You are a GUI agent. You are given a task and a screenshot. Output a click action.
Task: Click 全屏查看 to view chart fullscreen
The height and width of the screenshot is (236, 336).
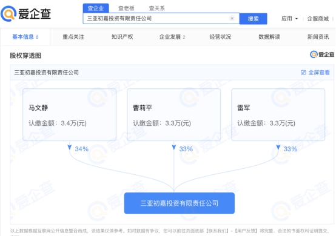pyautogui.click(x=319, y=73)
